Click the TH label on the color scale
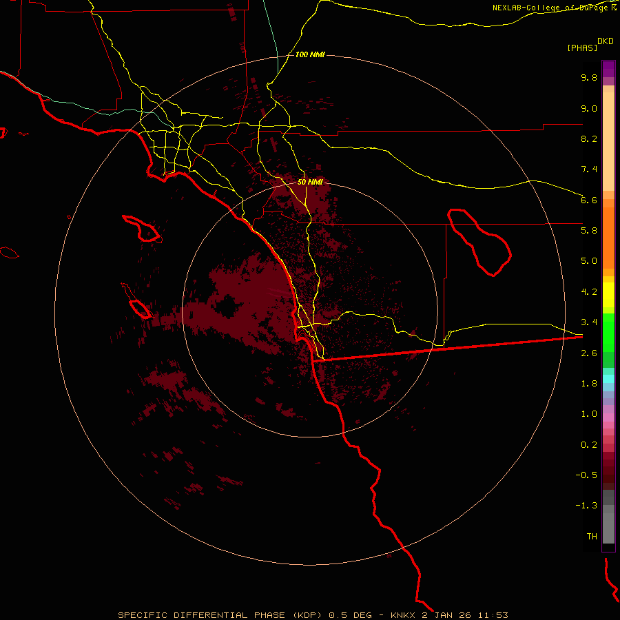This screenshot has width=620, height=620. [592, 537]
